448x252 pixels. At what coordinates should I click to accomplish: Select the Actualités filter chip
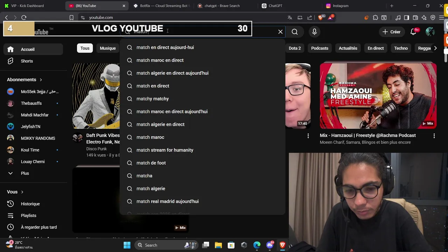pos(348,48)
